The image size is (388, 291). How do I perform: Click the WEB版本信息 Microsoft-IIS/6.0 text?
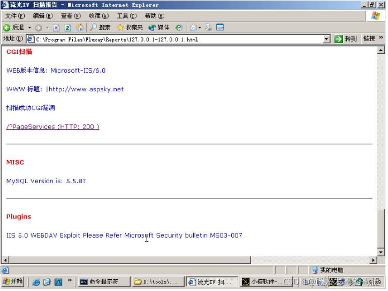tap(56, 70)
